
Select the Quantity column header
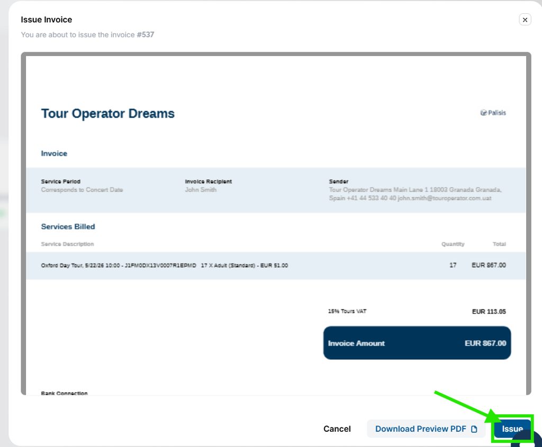[453, 244]
